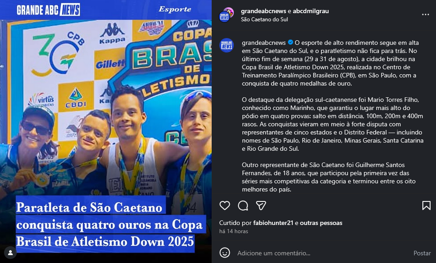Open the combined profile avatars in header
This screenshot has width=436, height=263.
coord(226,15)
